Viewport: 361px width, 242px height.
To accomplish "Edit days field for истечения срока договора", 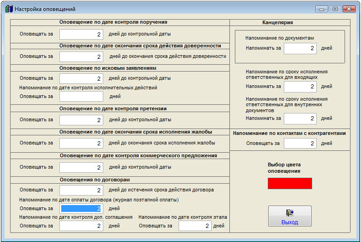I will pos(81,191).
